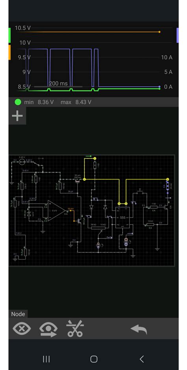Tap the 10 A current axis label
Viewport: 187px width, 370px height.
click(x=167, y=57)
